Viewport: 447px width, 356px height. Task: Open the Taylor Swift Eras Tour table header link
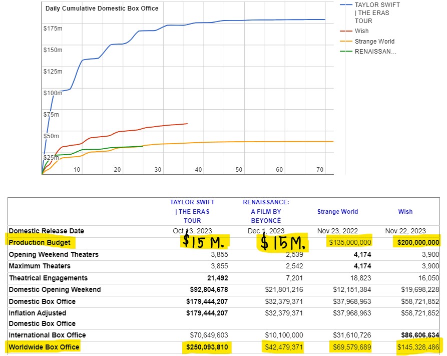click(192, 211)
